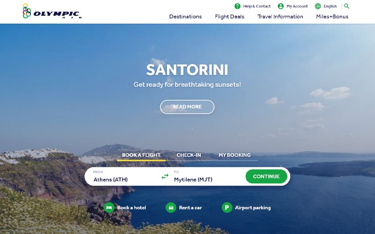
Task: Open the My Account person icon
Action: 280,6
